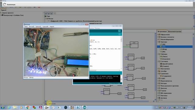
Task: Click the Arduino code editor horizontal scrollbar
Action: point(105,70)
